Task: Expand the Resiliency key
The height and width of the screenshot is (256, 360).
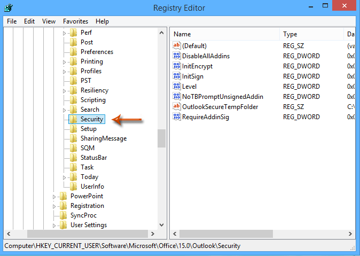Action: (x=65, y=91)
